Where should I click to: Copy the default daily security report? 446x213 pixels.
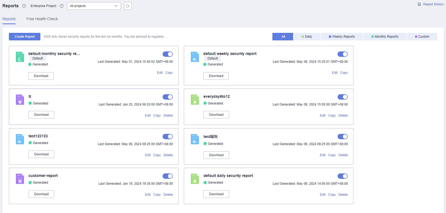(332, 195)
